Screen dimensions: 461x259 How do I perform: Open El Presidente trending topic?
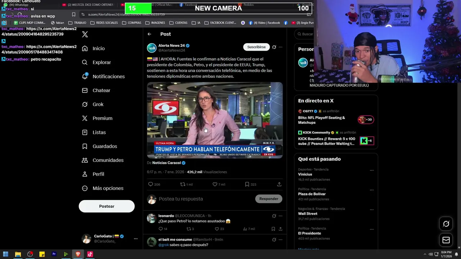(x=309, y=233)
